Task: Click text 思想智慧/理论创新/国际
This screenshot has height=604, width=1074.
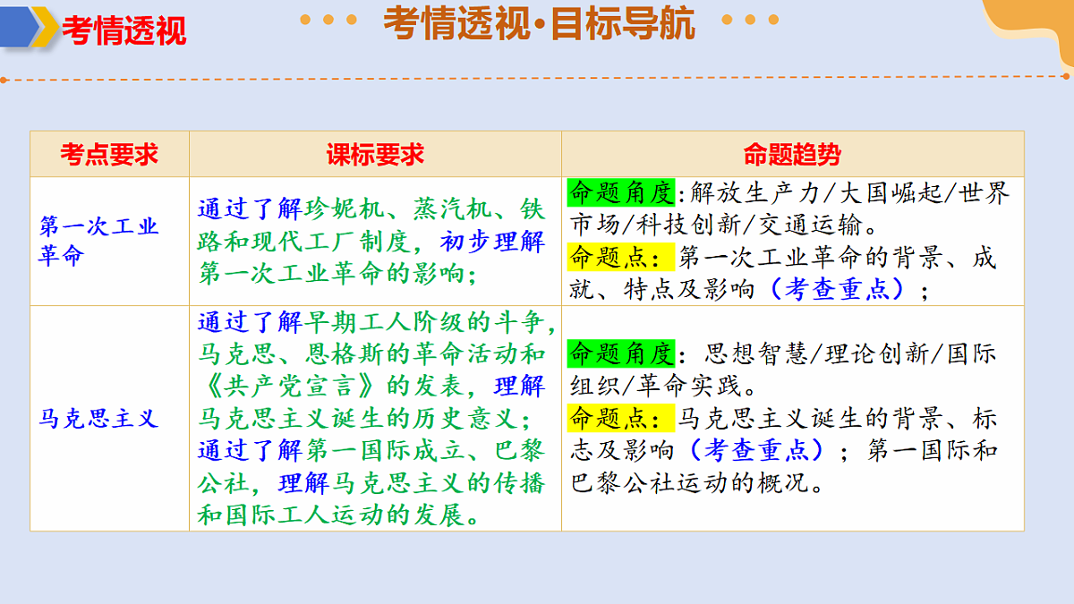Action: (850, 353)
